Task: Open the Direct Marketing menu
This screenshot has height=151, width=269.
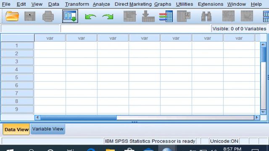Action: pyautogui.click(x=133, y=4)
